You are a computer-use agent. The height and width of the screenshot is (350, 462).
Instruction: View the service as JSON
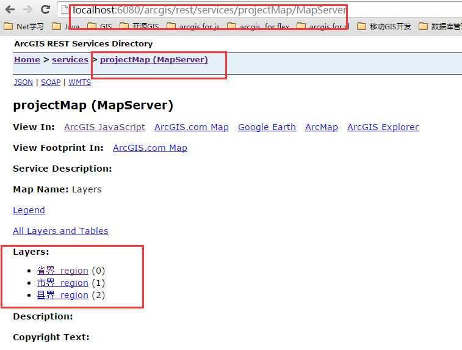(23, 82)
